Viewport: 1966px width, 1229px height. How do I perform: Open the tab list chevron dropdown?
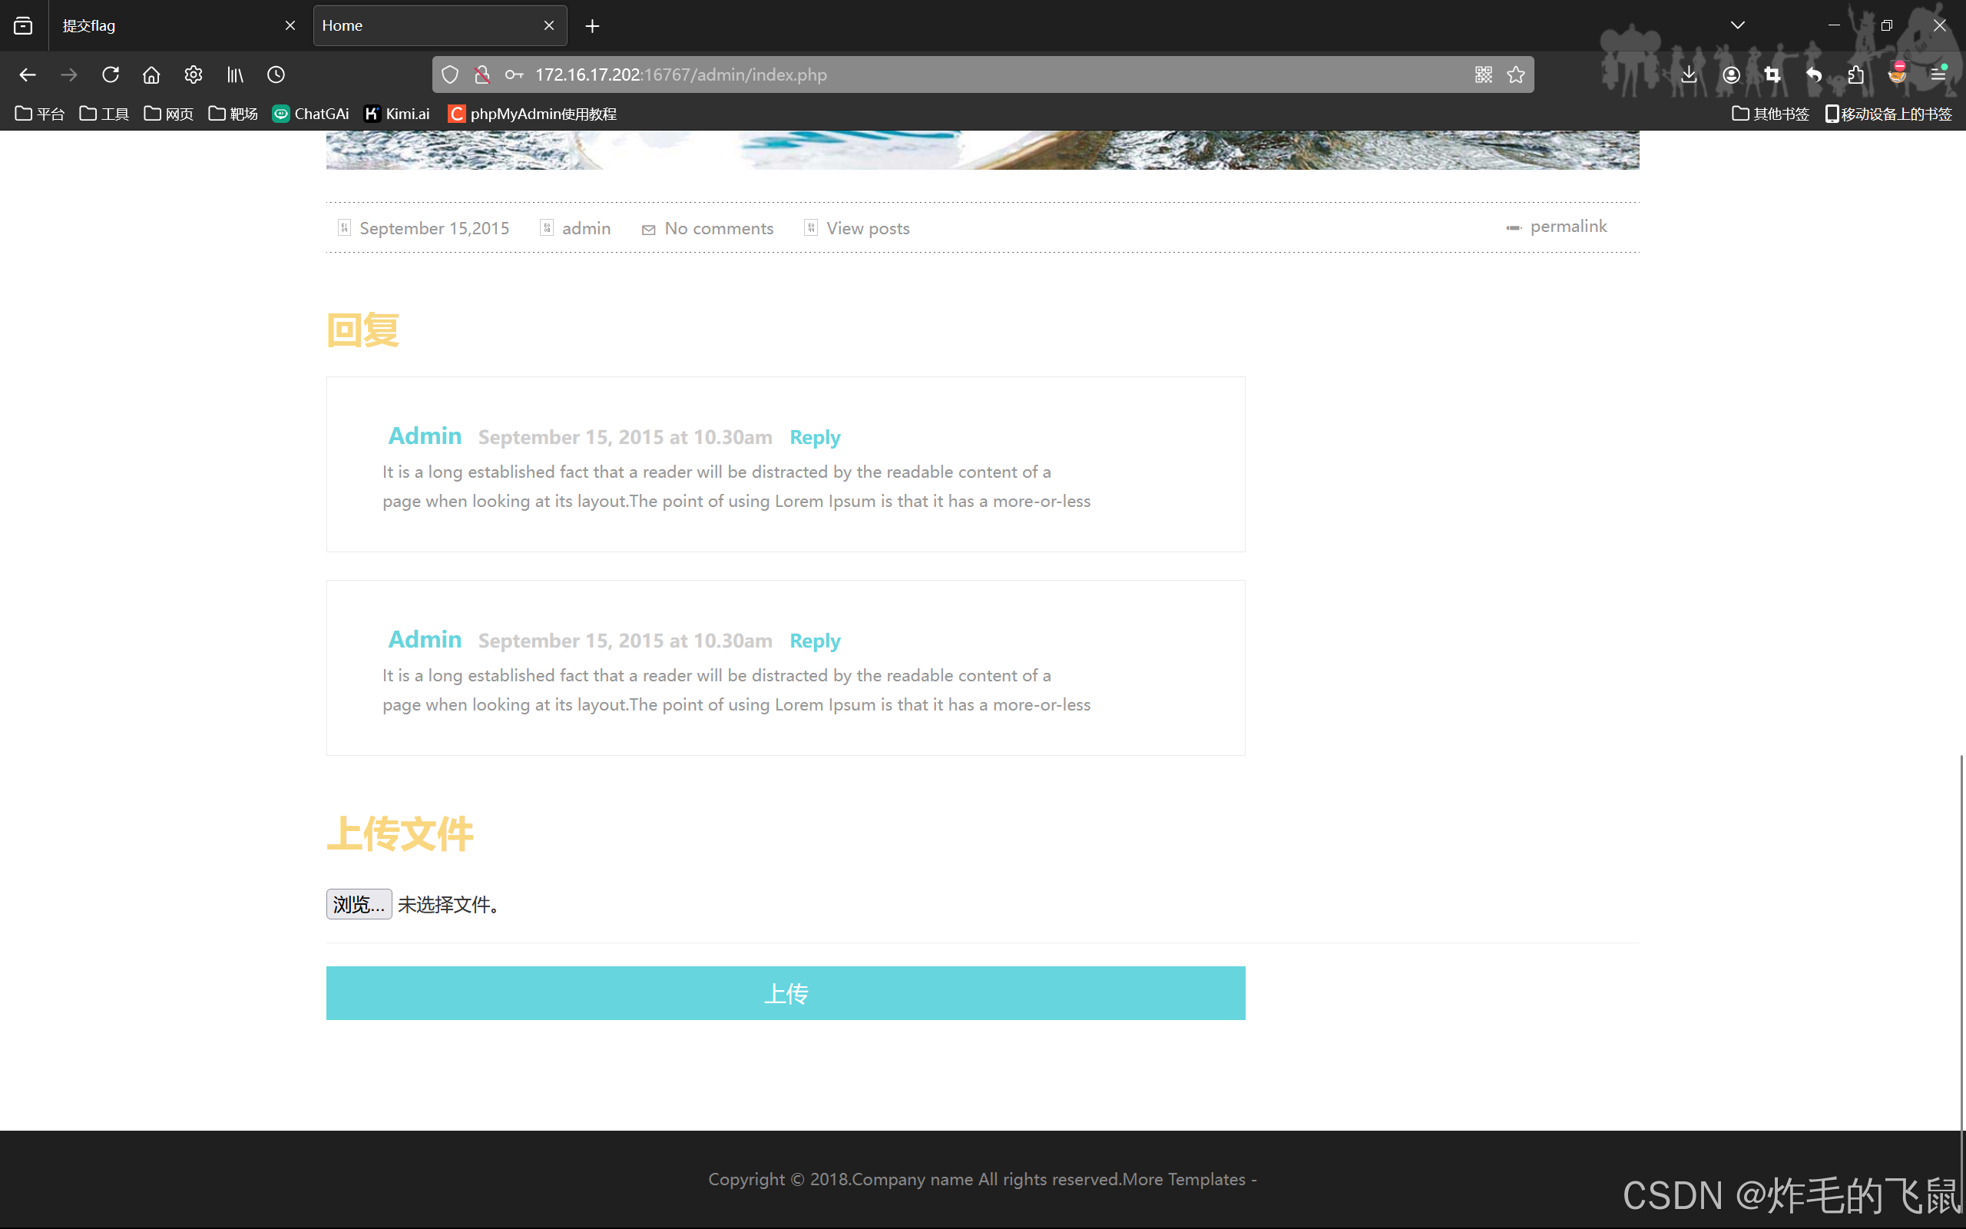coord(1738,25)
